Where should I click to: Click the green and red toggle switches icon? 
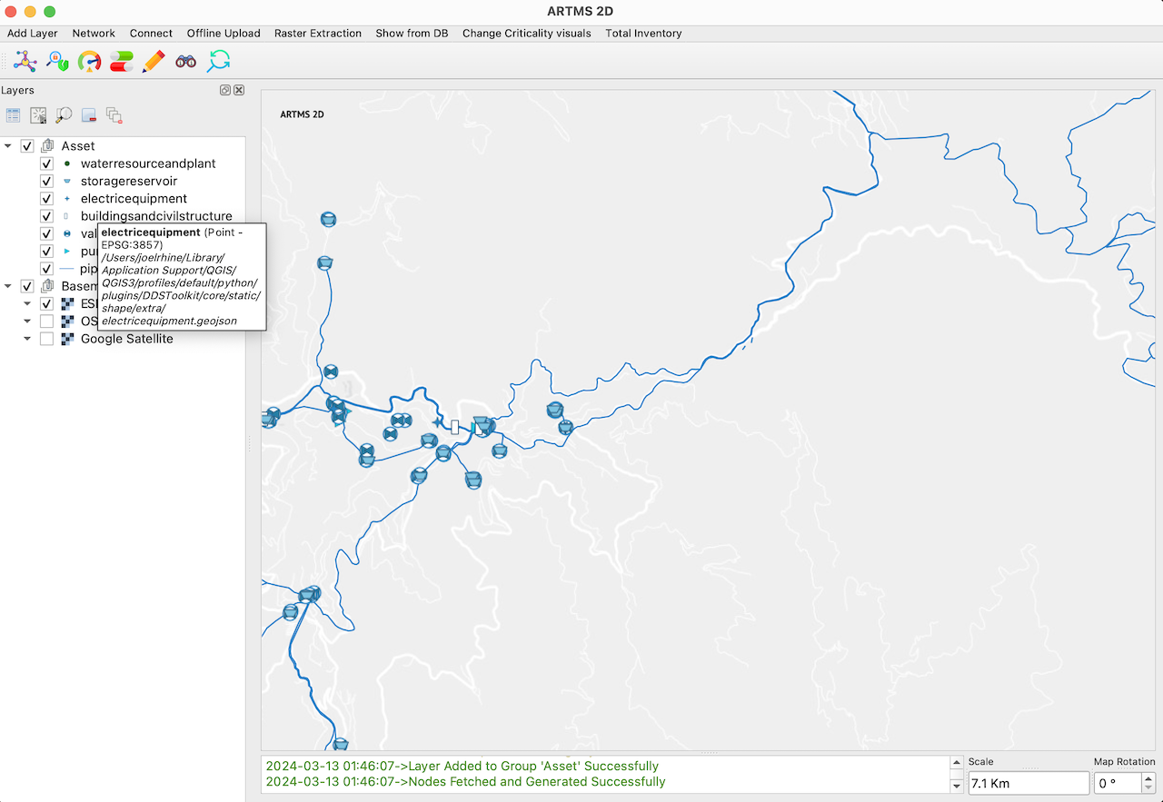tap(121, 62)
